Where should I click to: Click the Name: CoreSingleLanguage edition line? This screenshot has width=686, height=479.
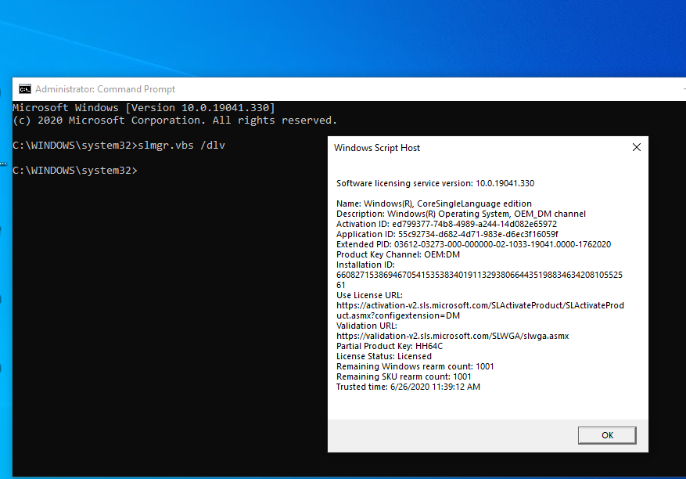[434, 203]
